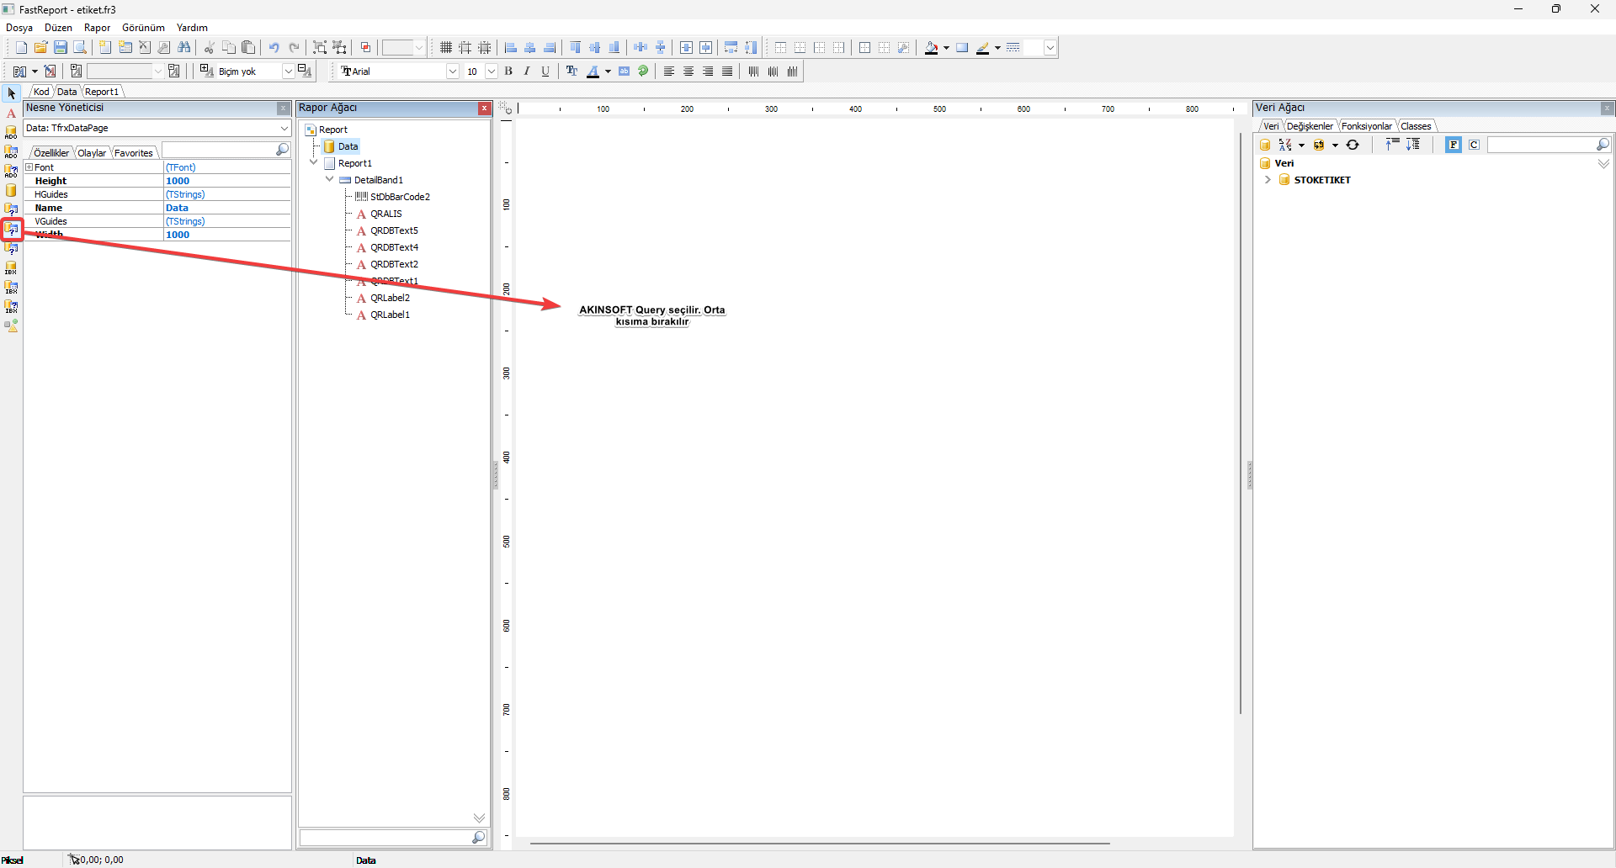Open the font color picker button

pyautogui.click(x=593, y=71)
